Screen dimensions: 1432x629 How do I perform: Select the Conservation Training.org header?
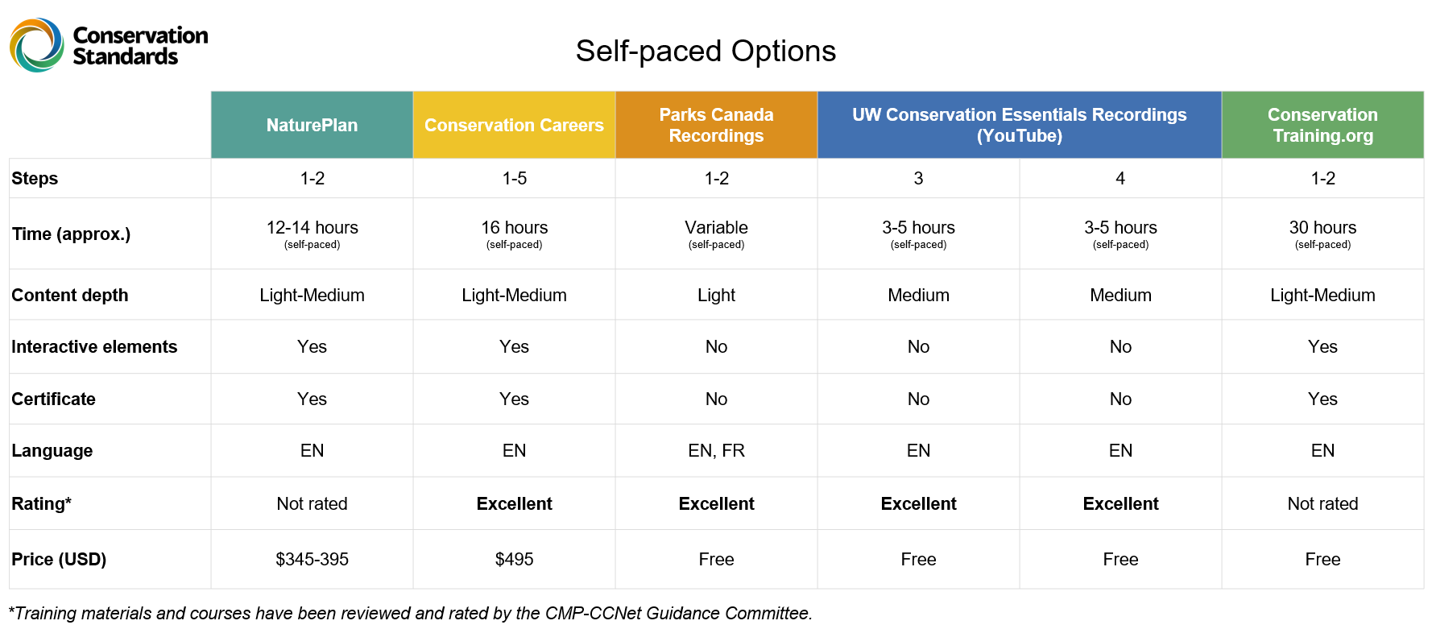[x=1322, y=125]
